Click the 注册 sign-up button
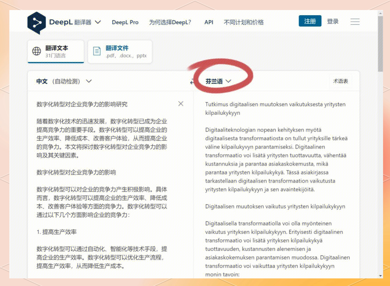Screen dimensions: 390x286 tap(310, 21)
